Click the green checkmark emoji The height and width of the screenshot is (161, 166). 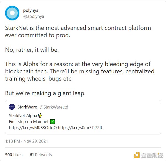click(x=53, y=122)
